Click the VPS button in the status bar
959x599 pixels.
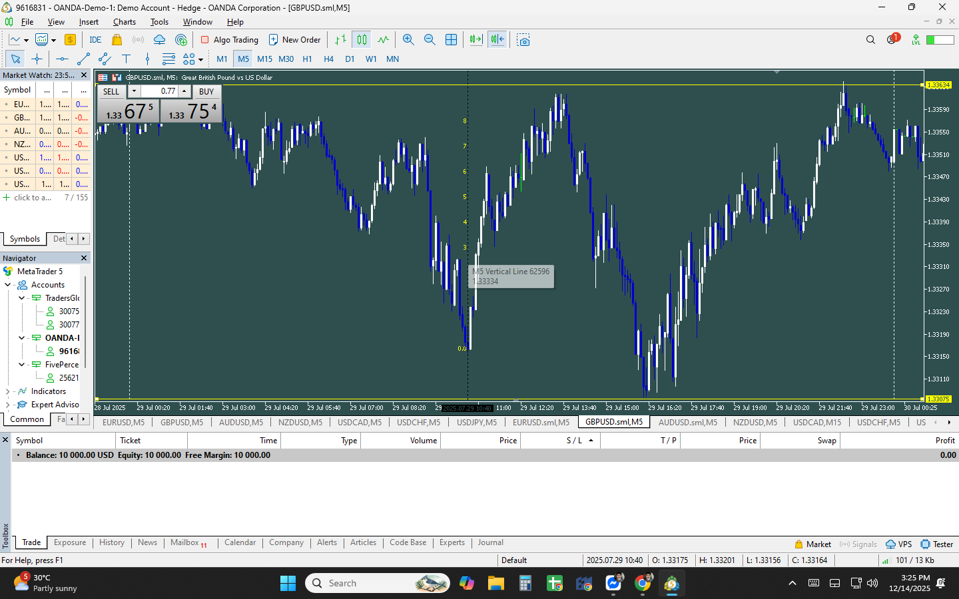click(898, 544)
